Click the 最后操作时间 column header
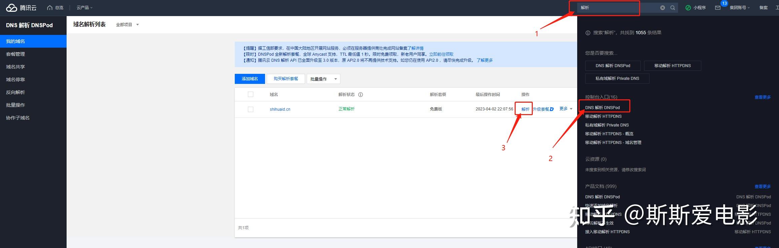 (488, 95)
